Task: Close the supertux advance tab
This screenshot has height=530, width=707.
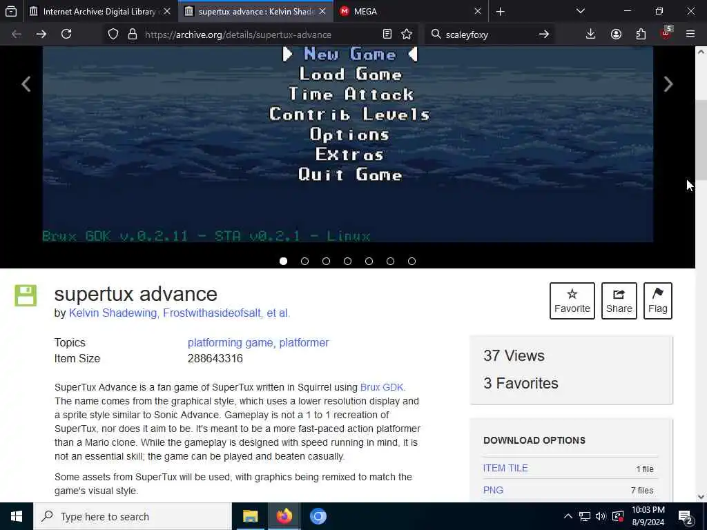Action: pyautogui.click(x=322, y=12)
